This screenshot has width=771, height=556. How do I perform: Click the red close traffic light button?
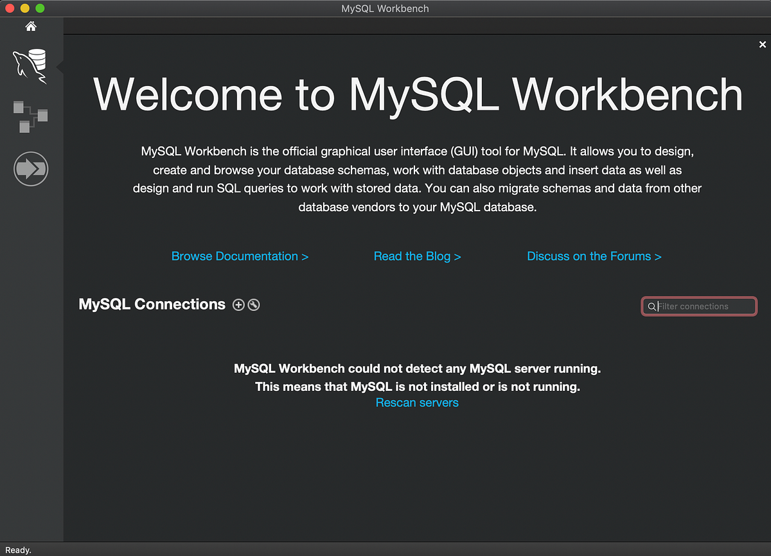click(9, 8)
